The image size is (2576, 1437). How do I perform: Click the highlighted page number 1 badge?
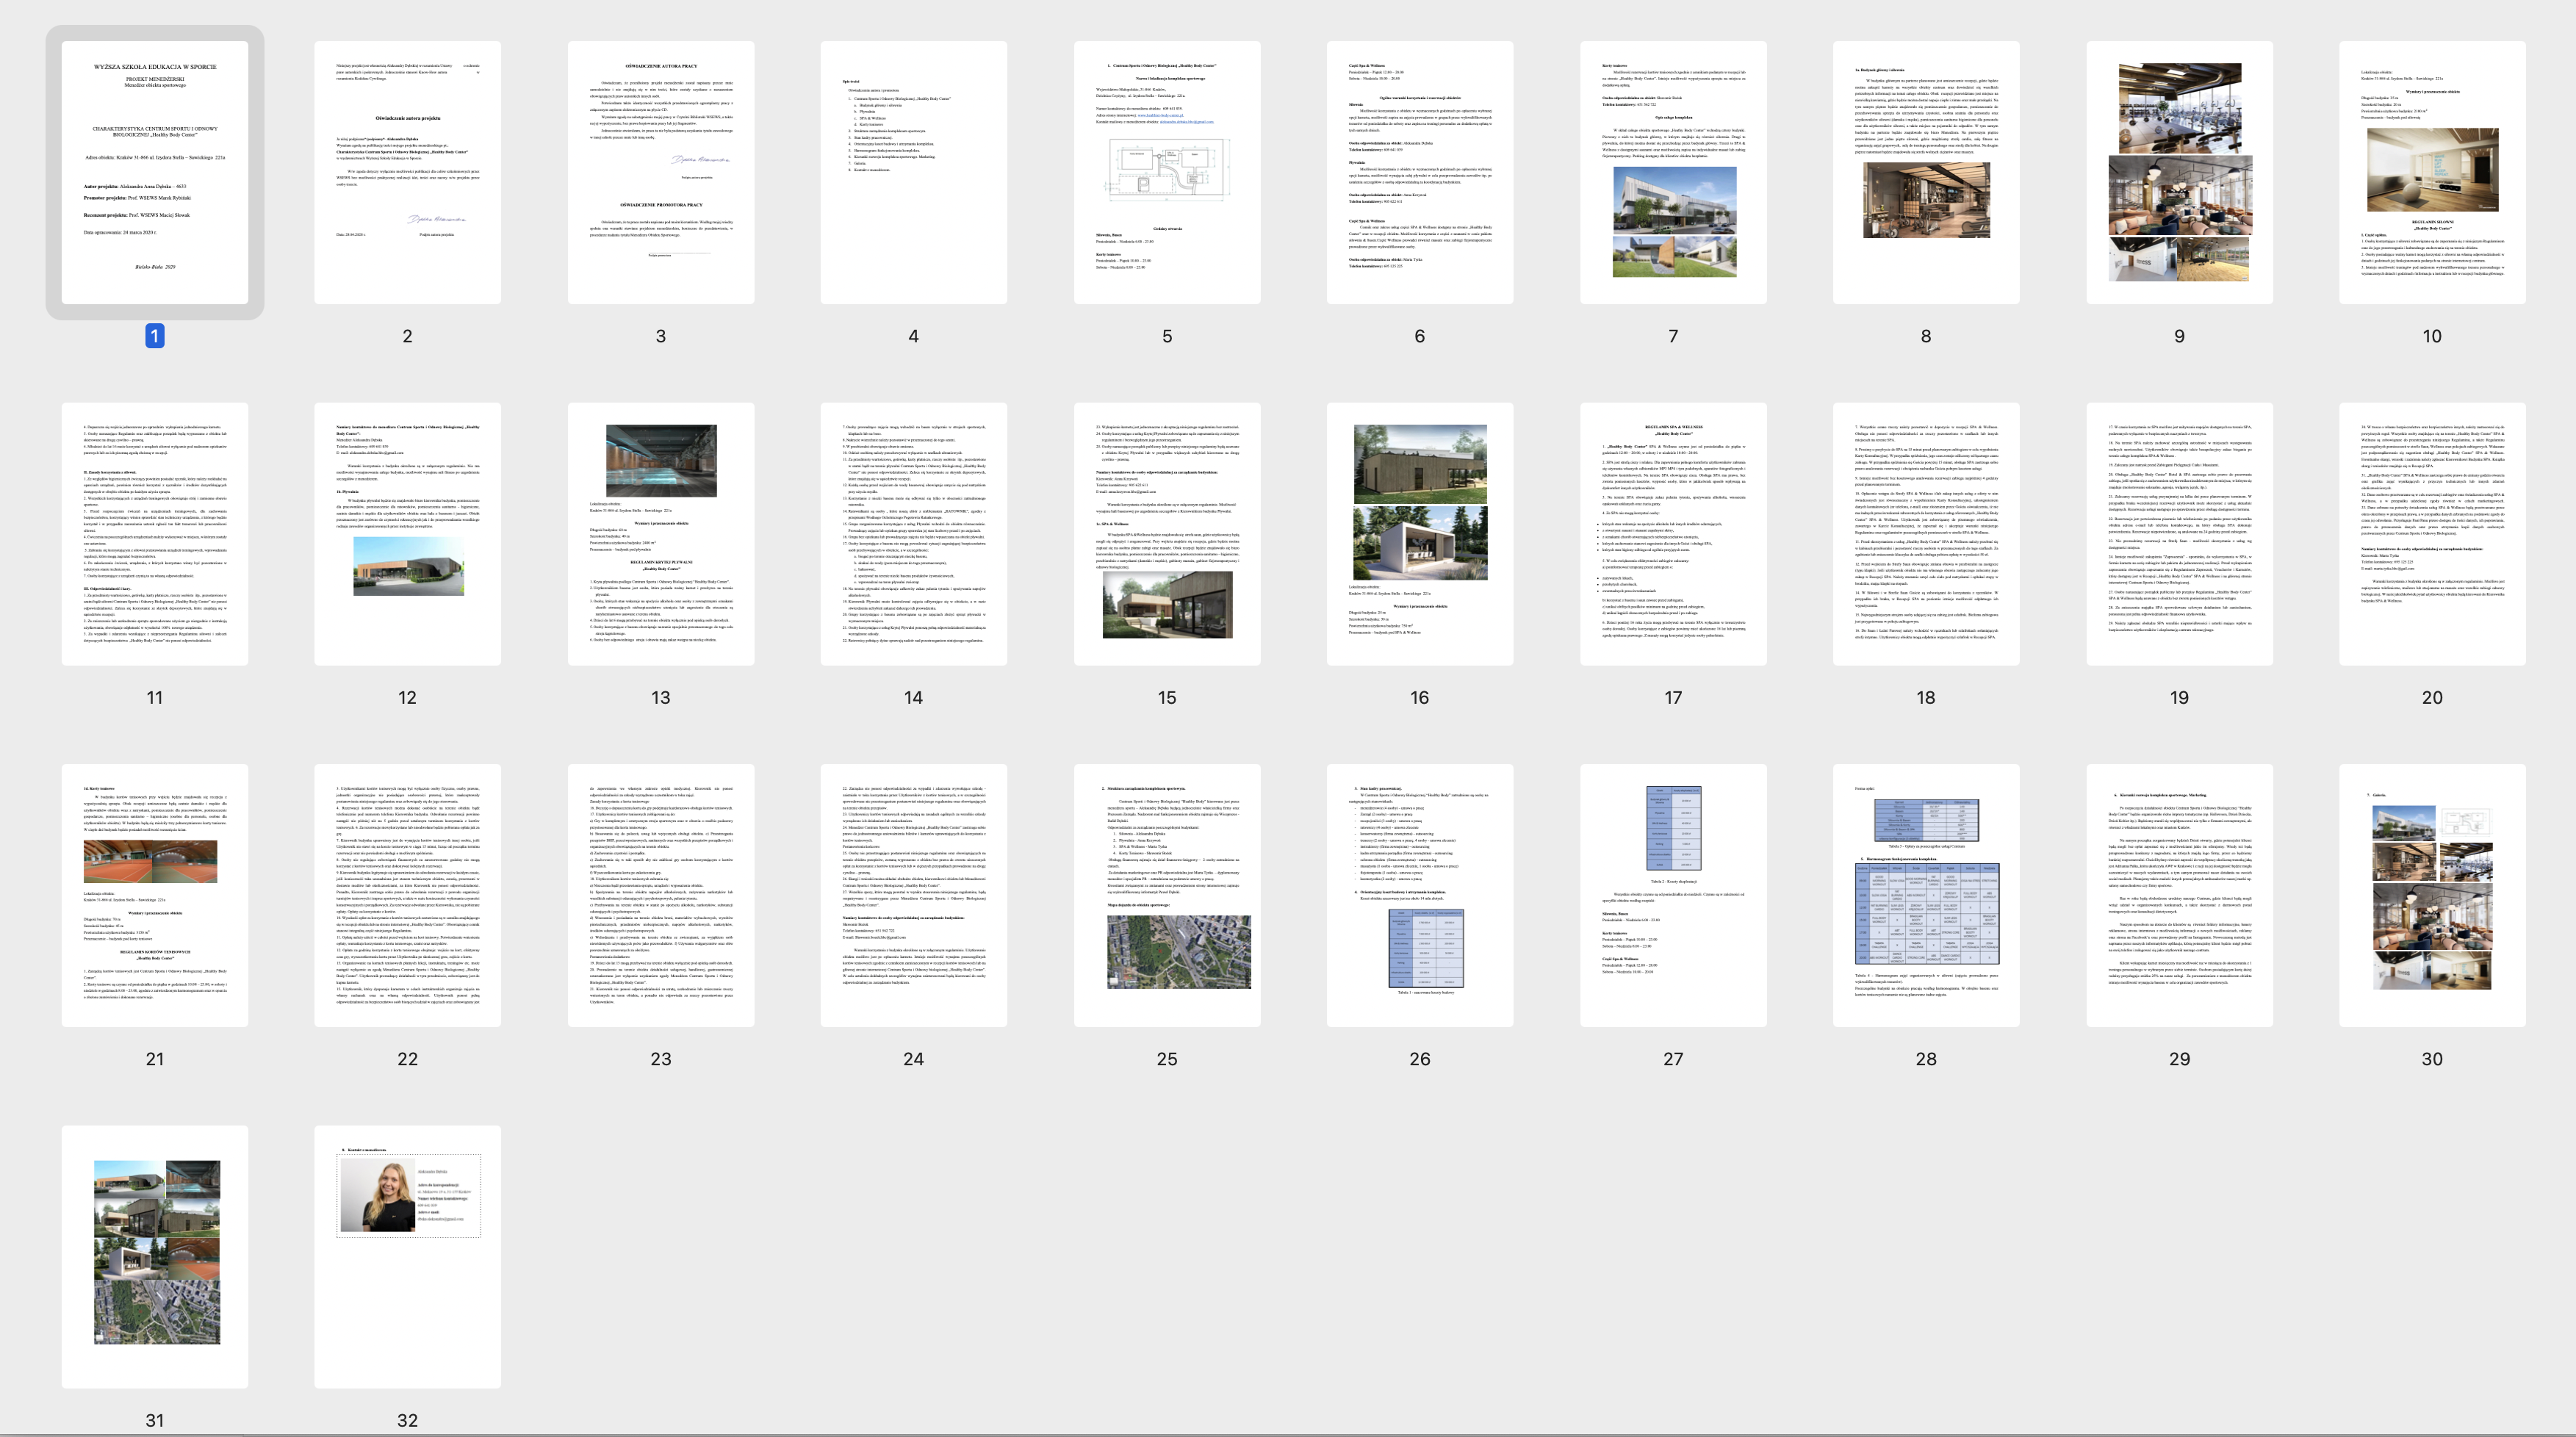154,336
